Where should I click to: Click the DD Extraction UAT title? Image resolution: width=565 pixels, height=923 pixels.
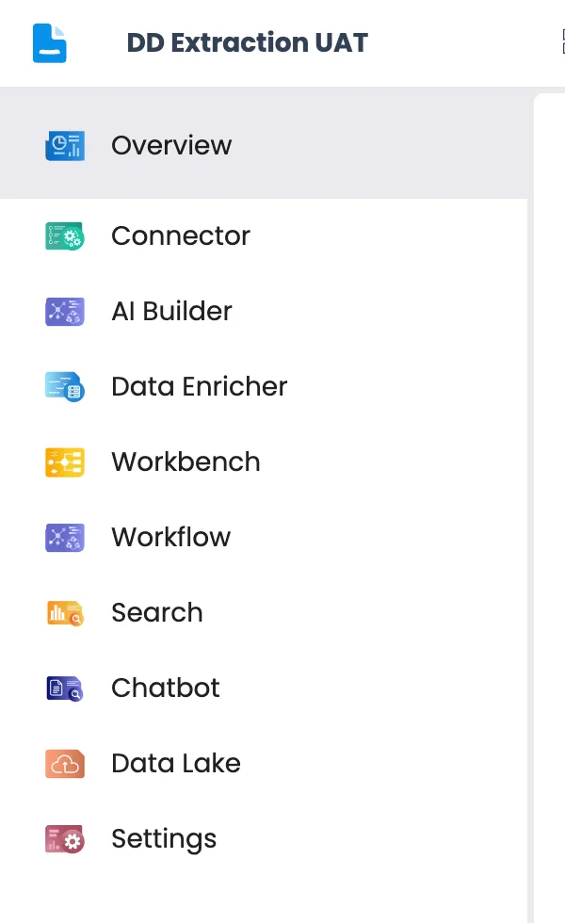coord(247,43)
